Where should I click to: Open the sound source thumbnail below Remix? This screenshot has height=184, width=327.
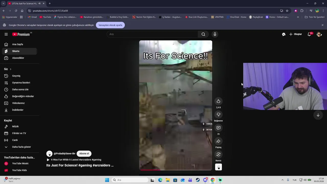[218, 167]
